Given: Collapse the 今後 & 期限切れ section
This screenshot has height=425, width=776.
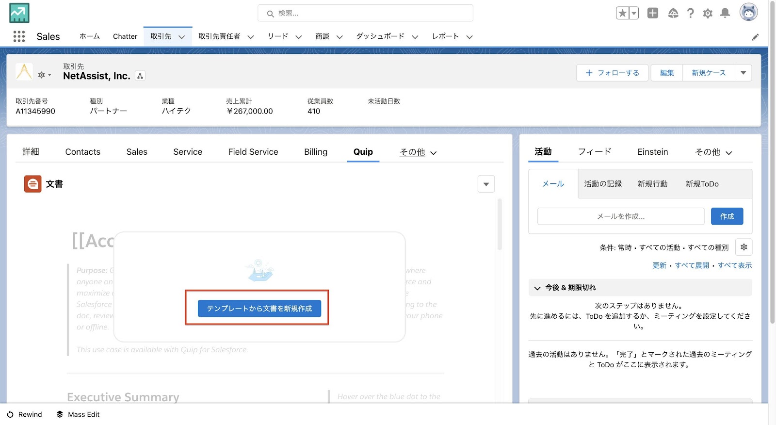Looking at the screenshot, I should click(640, 287).
